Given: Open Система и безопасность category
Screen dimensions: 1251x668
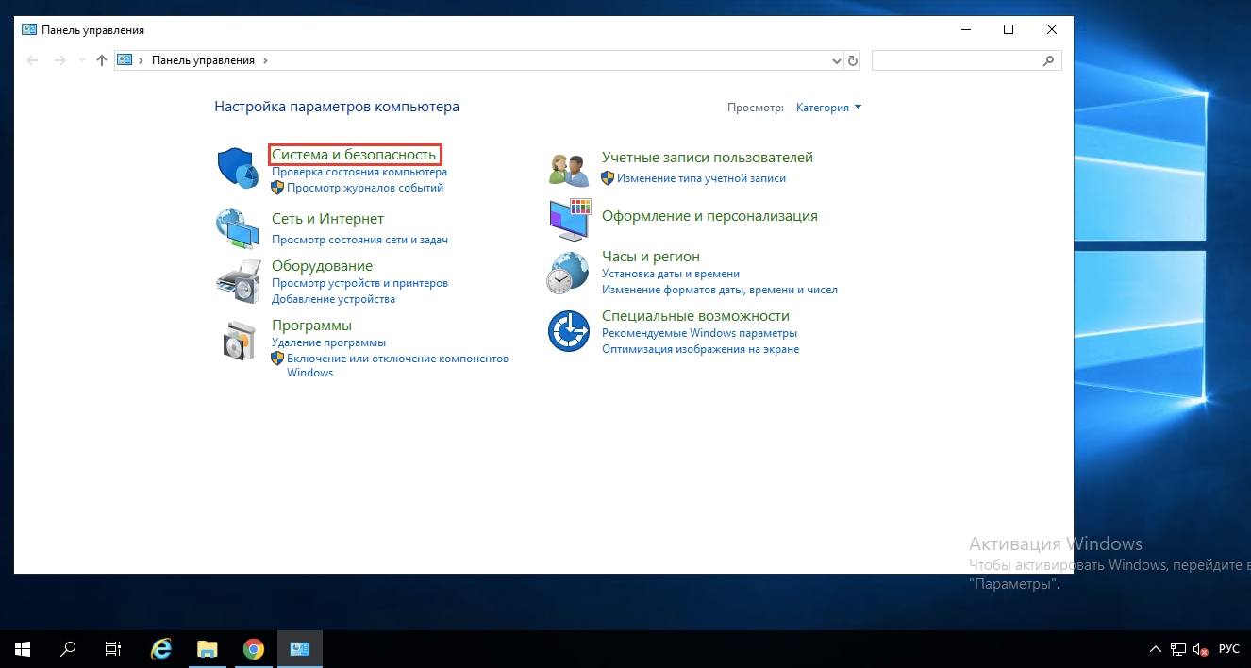Looking at the screenshot, I should [x=354, y=155].
